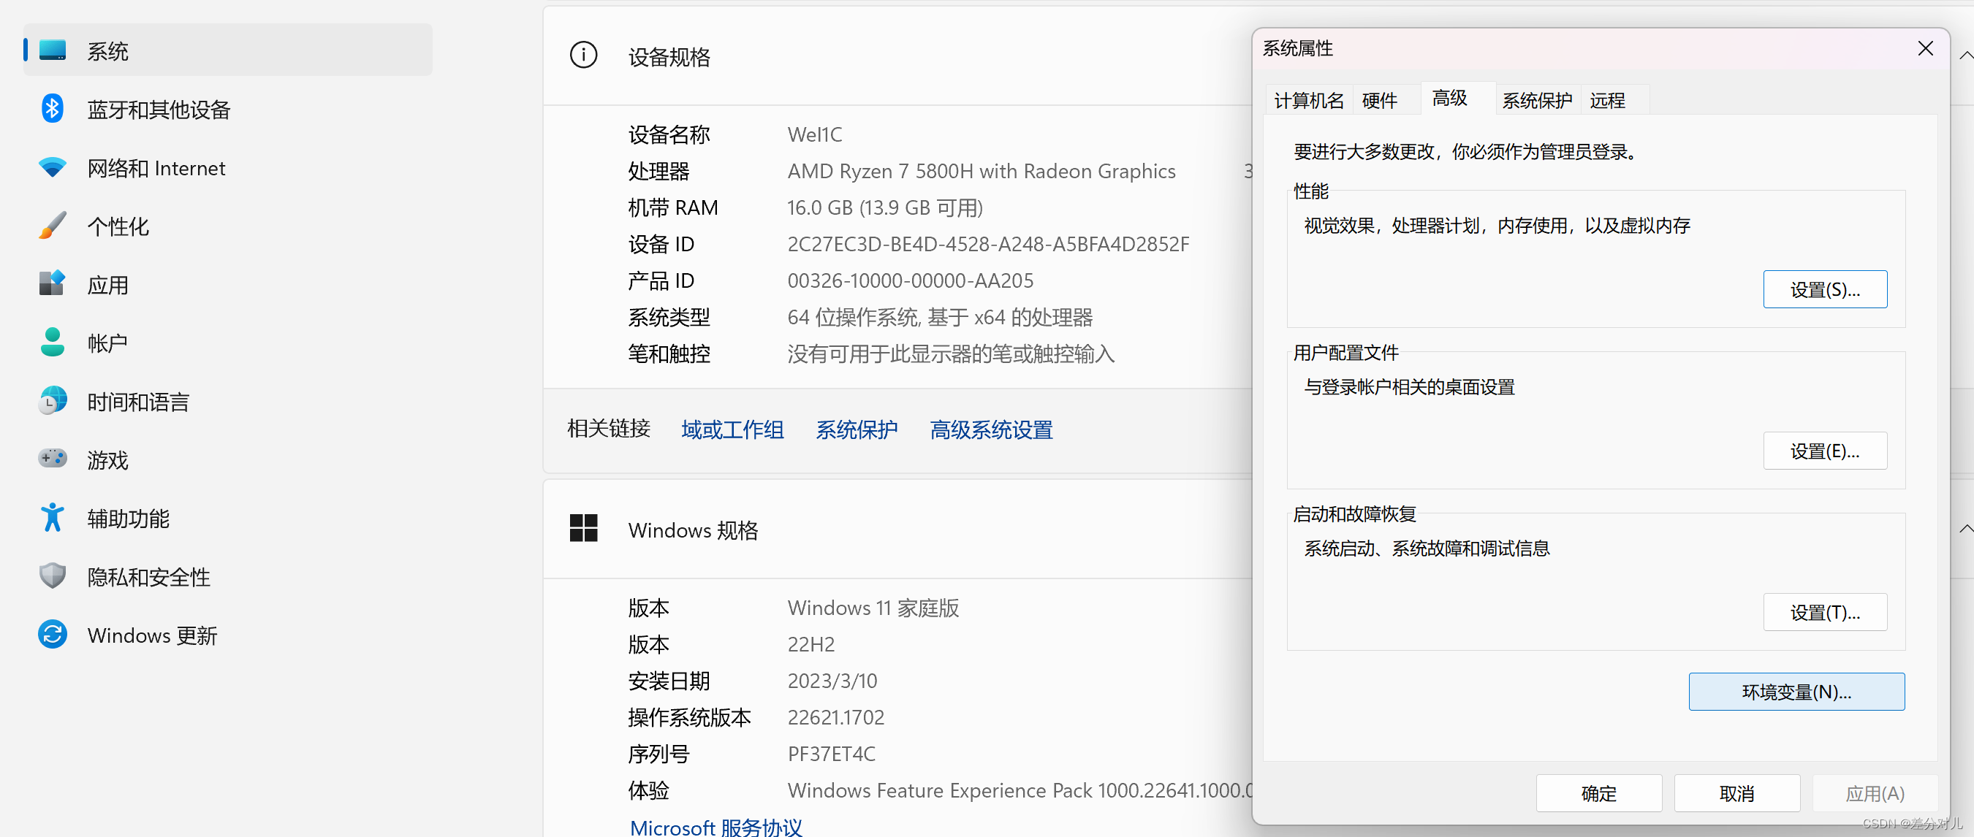Select 个性化 in sidebar

tap(227, 225)
